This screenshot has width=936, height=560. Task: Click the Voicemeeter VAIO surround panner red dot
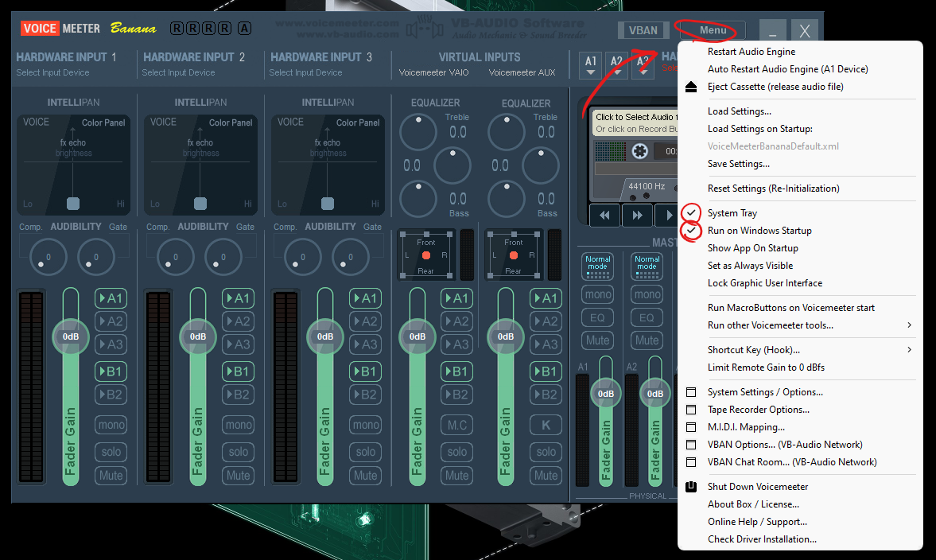click(x=426, y=255)
